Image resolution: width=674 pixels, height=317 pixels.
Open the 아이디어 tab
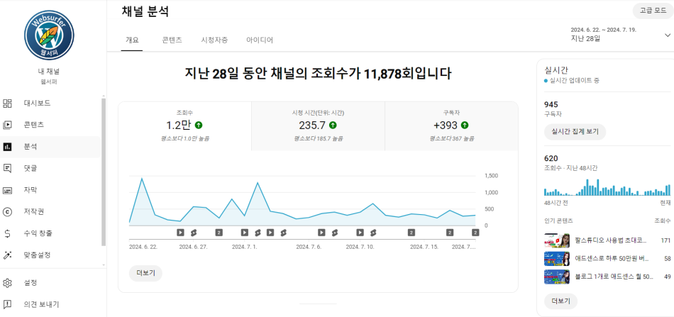[260, 40]
